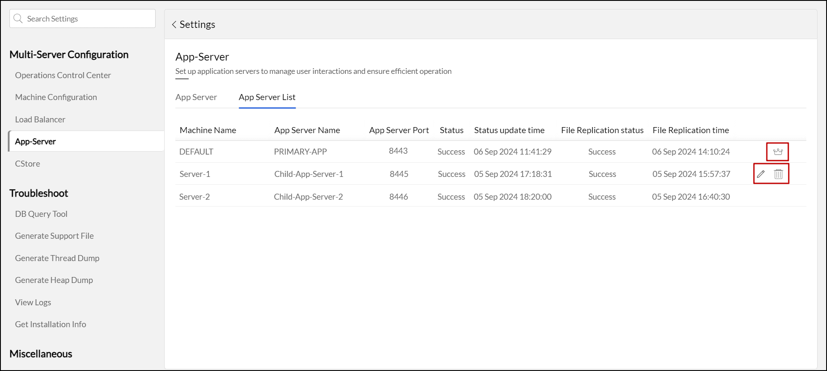Screen dimensions: 827x371
Task: Select App-Server in the sidebar
Action: (35, 141)
